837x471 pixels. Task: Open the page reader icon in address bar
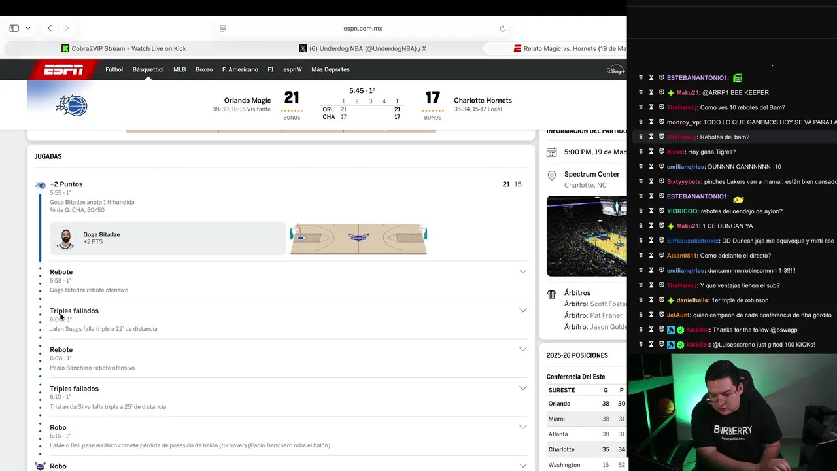(x=223, y=28)
